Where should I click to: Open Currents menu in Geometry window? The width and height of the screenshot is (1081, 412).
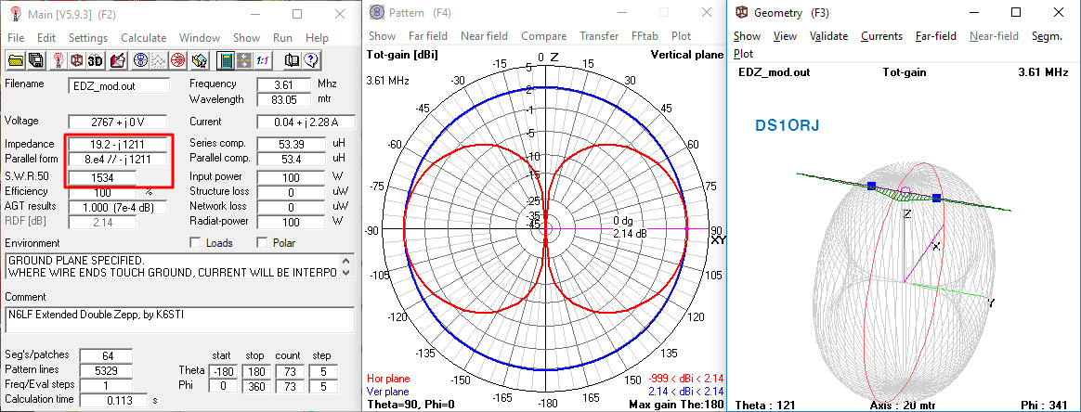[881, 36]
